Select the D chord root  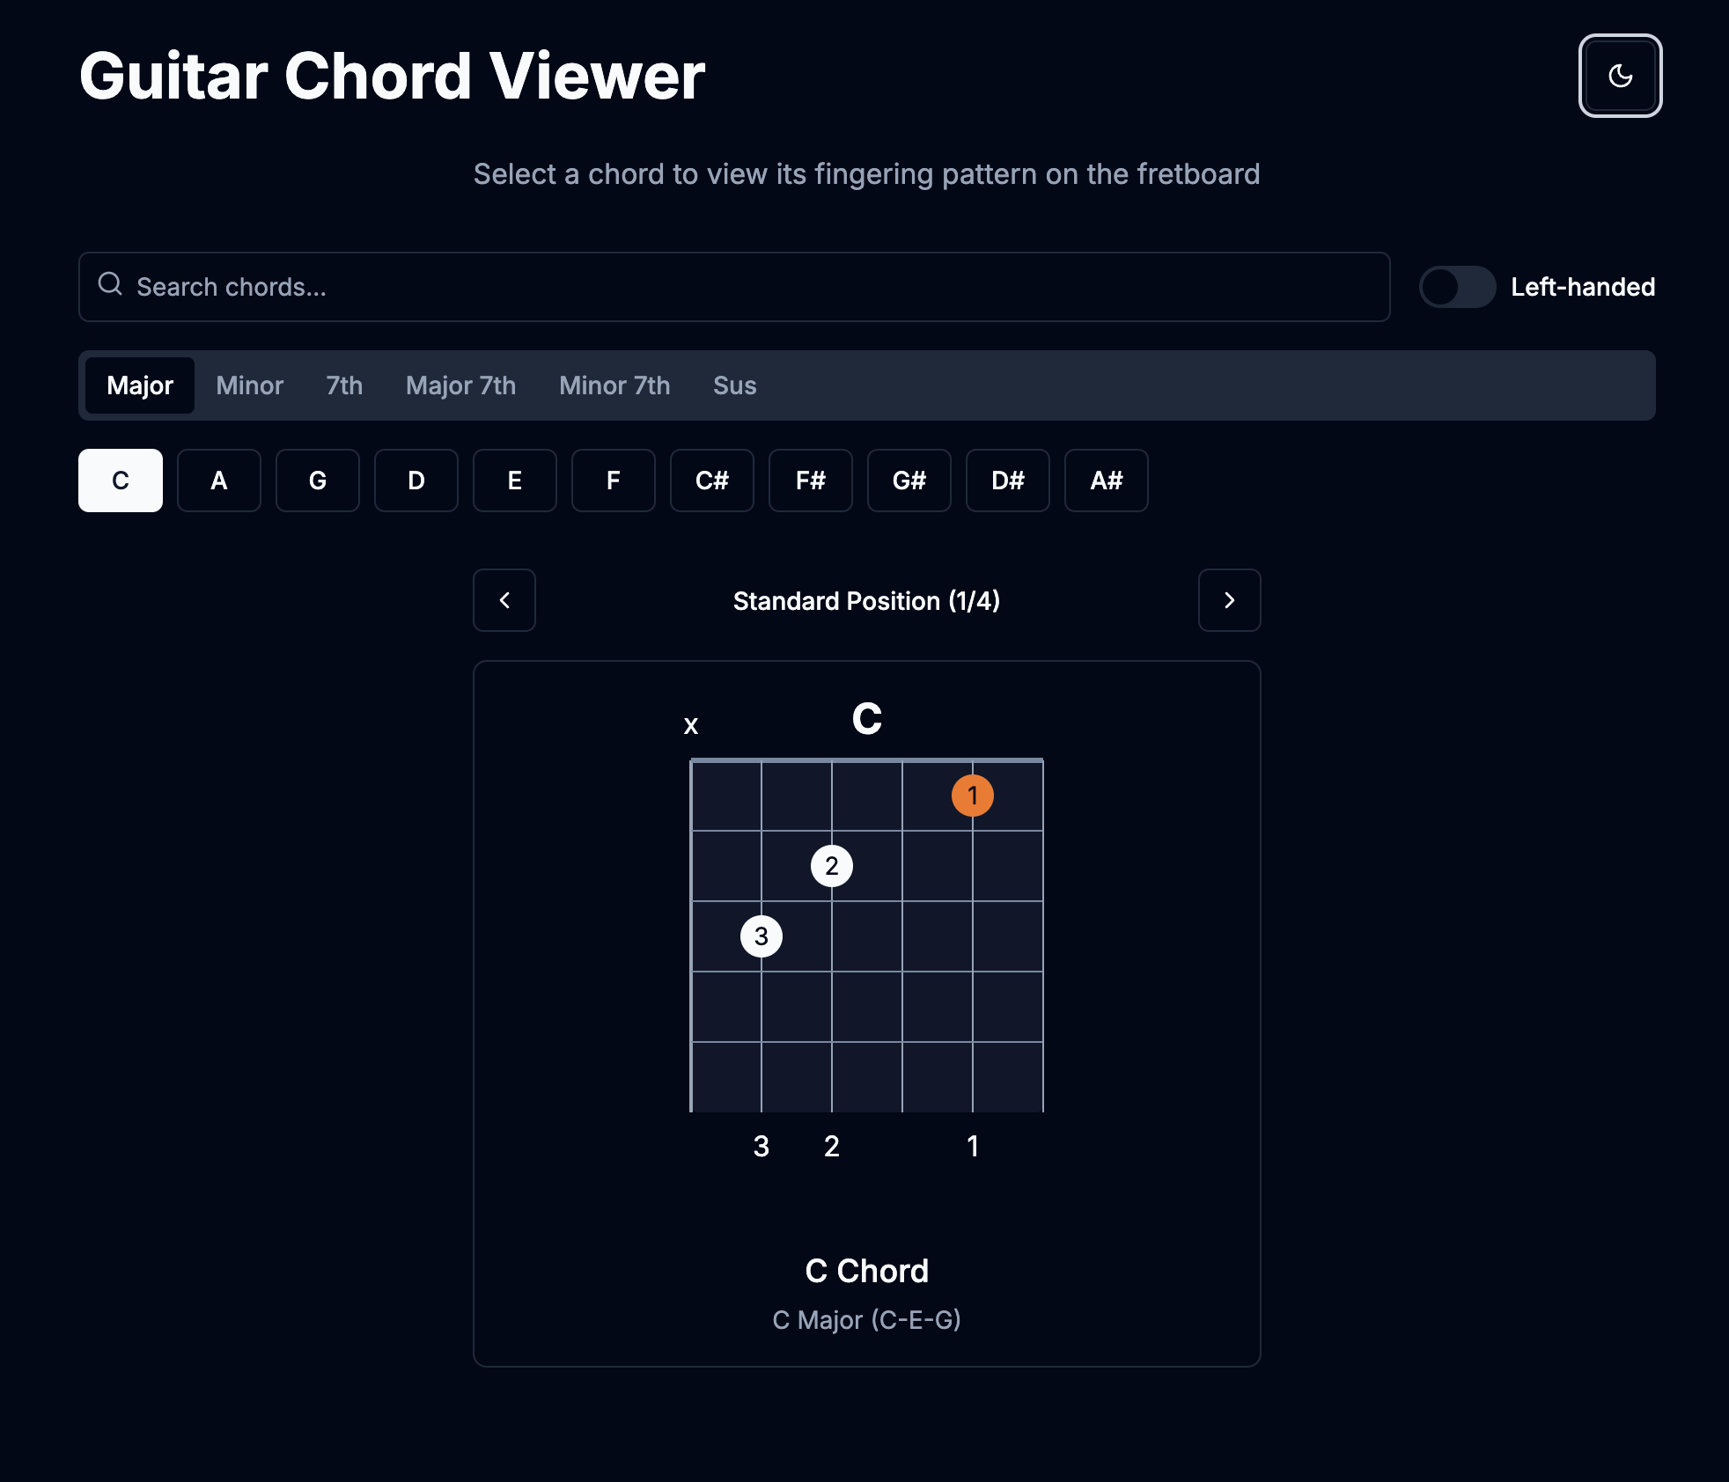pos(416,481)
